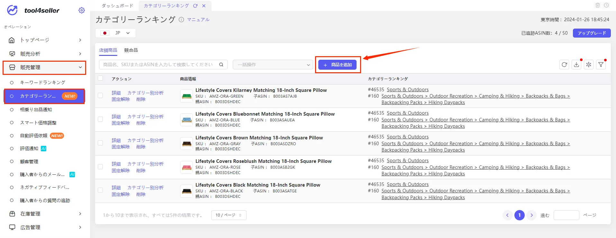
Task: Click the refresh icon in table toolbar
Action: pos(564,65)
